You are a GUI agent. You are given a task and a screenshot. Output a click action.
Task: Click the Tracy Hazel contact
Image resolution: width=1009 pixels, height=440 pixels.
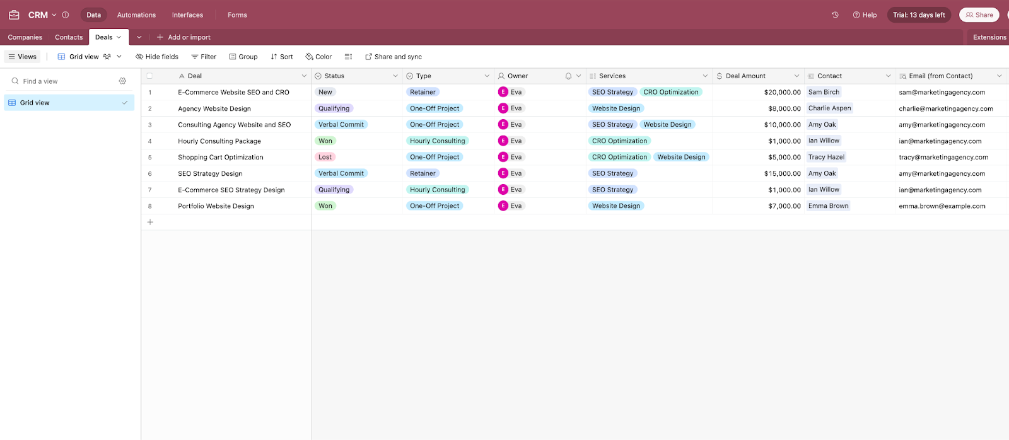point(826,157)
